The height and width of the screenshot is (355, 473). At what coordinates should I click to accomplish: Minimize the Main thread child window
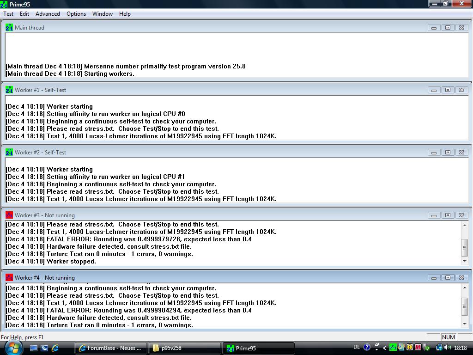[x=434, y=28]
